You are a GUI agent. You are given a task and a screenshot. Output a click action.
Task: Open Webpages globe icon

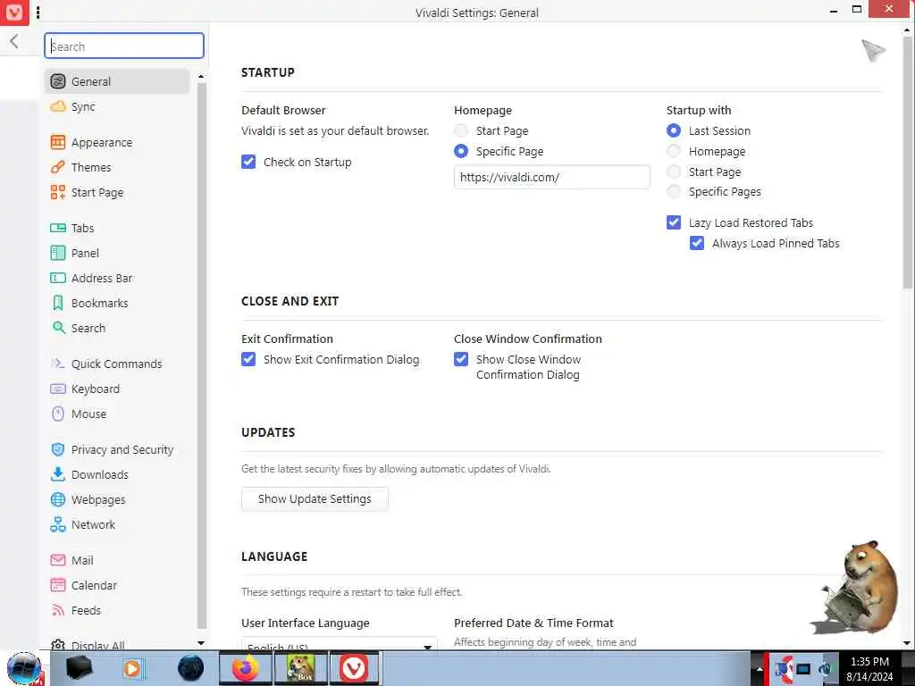pyautogui.click(x=58, y=500)
